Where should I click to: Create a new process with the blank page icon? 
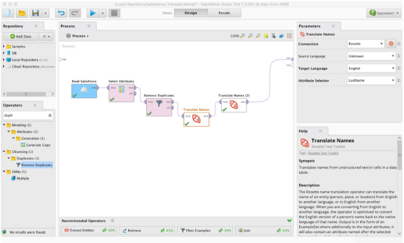[8, 13]
